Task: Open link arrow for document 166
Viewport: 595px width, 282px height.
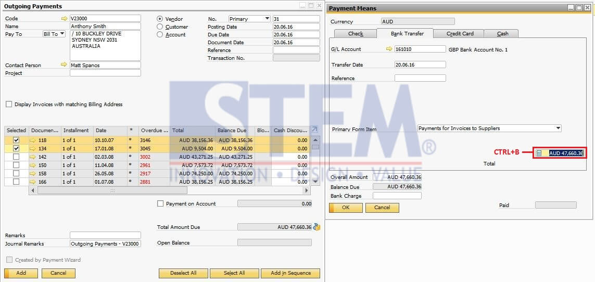Action: [x=33, y=182]
